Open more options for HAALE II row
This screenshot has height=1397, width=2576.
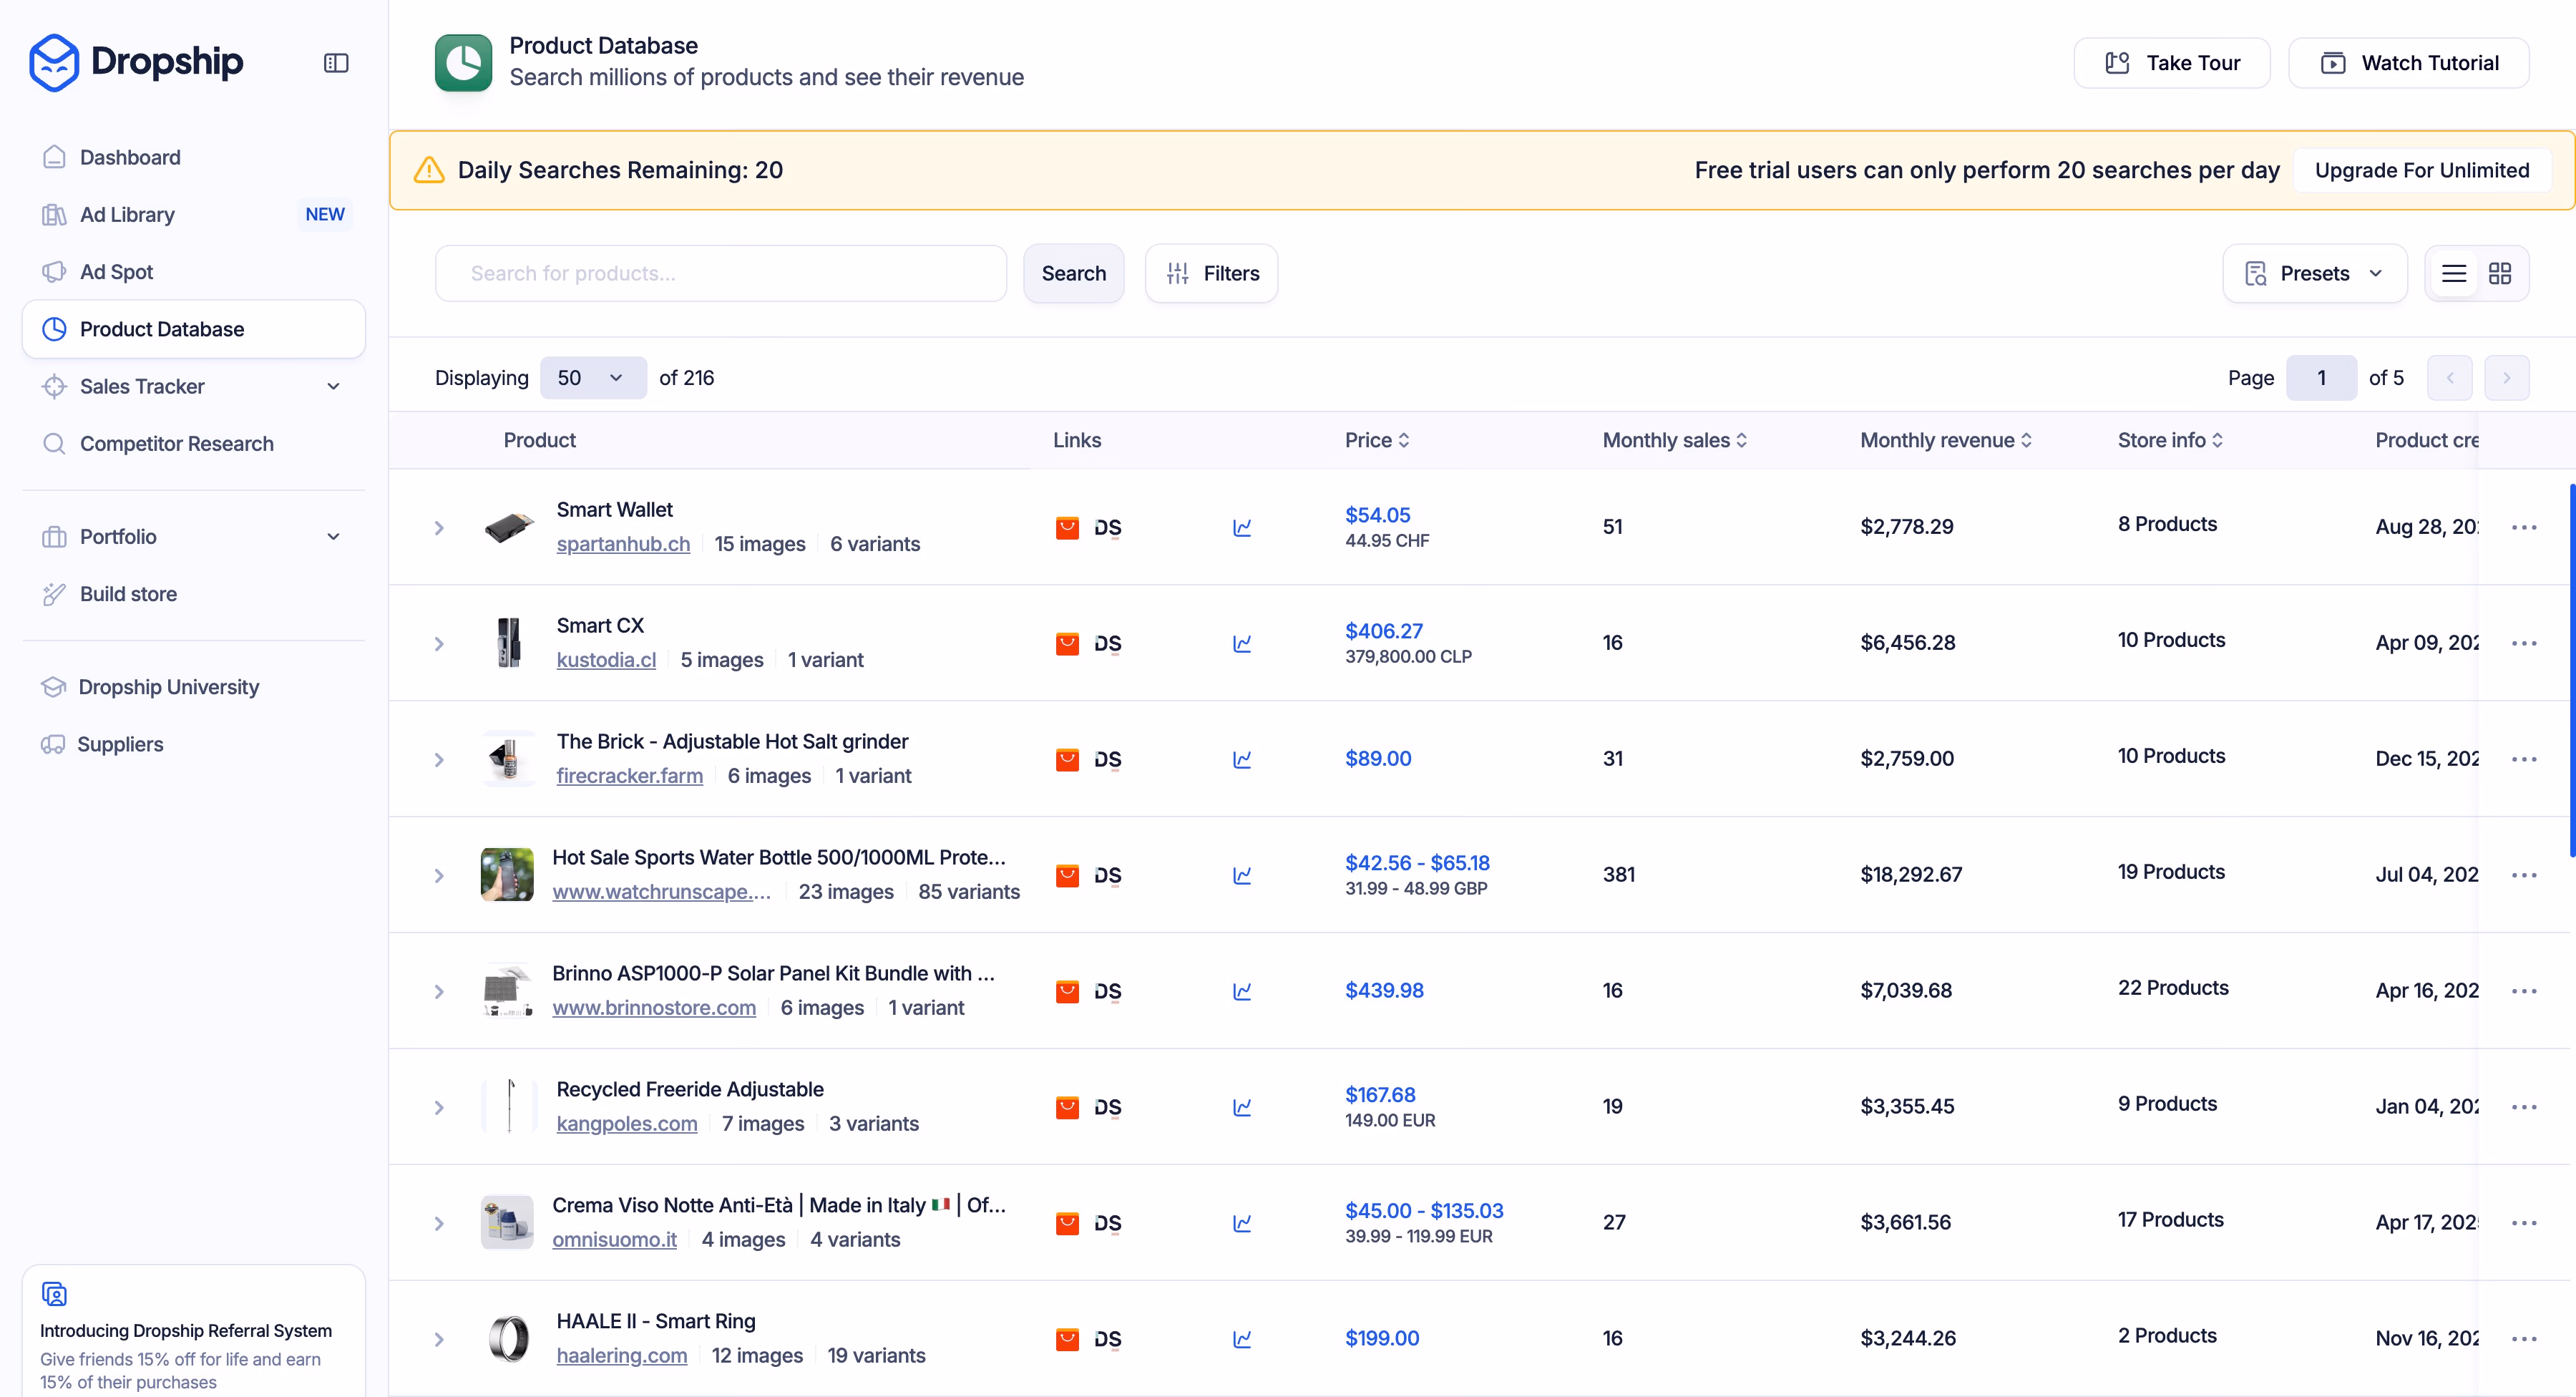click(2524, 1339)
